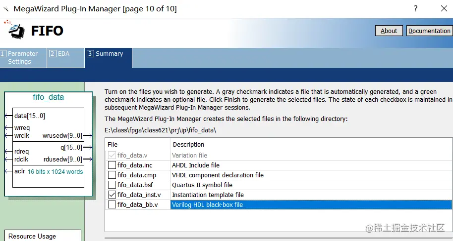
Task: Click the Quartus II symbol file description
Action: (x=202, y=185)
